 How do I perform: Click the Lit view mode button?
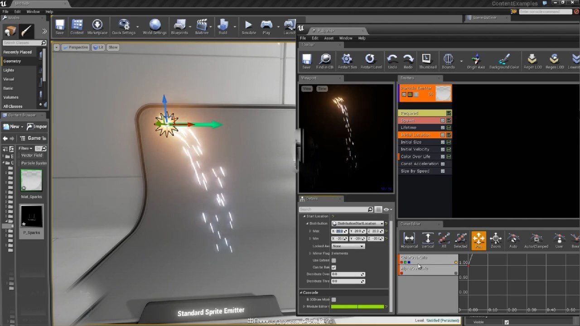[98, 47]
